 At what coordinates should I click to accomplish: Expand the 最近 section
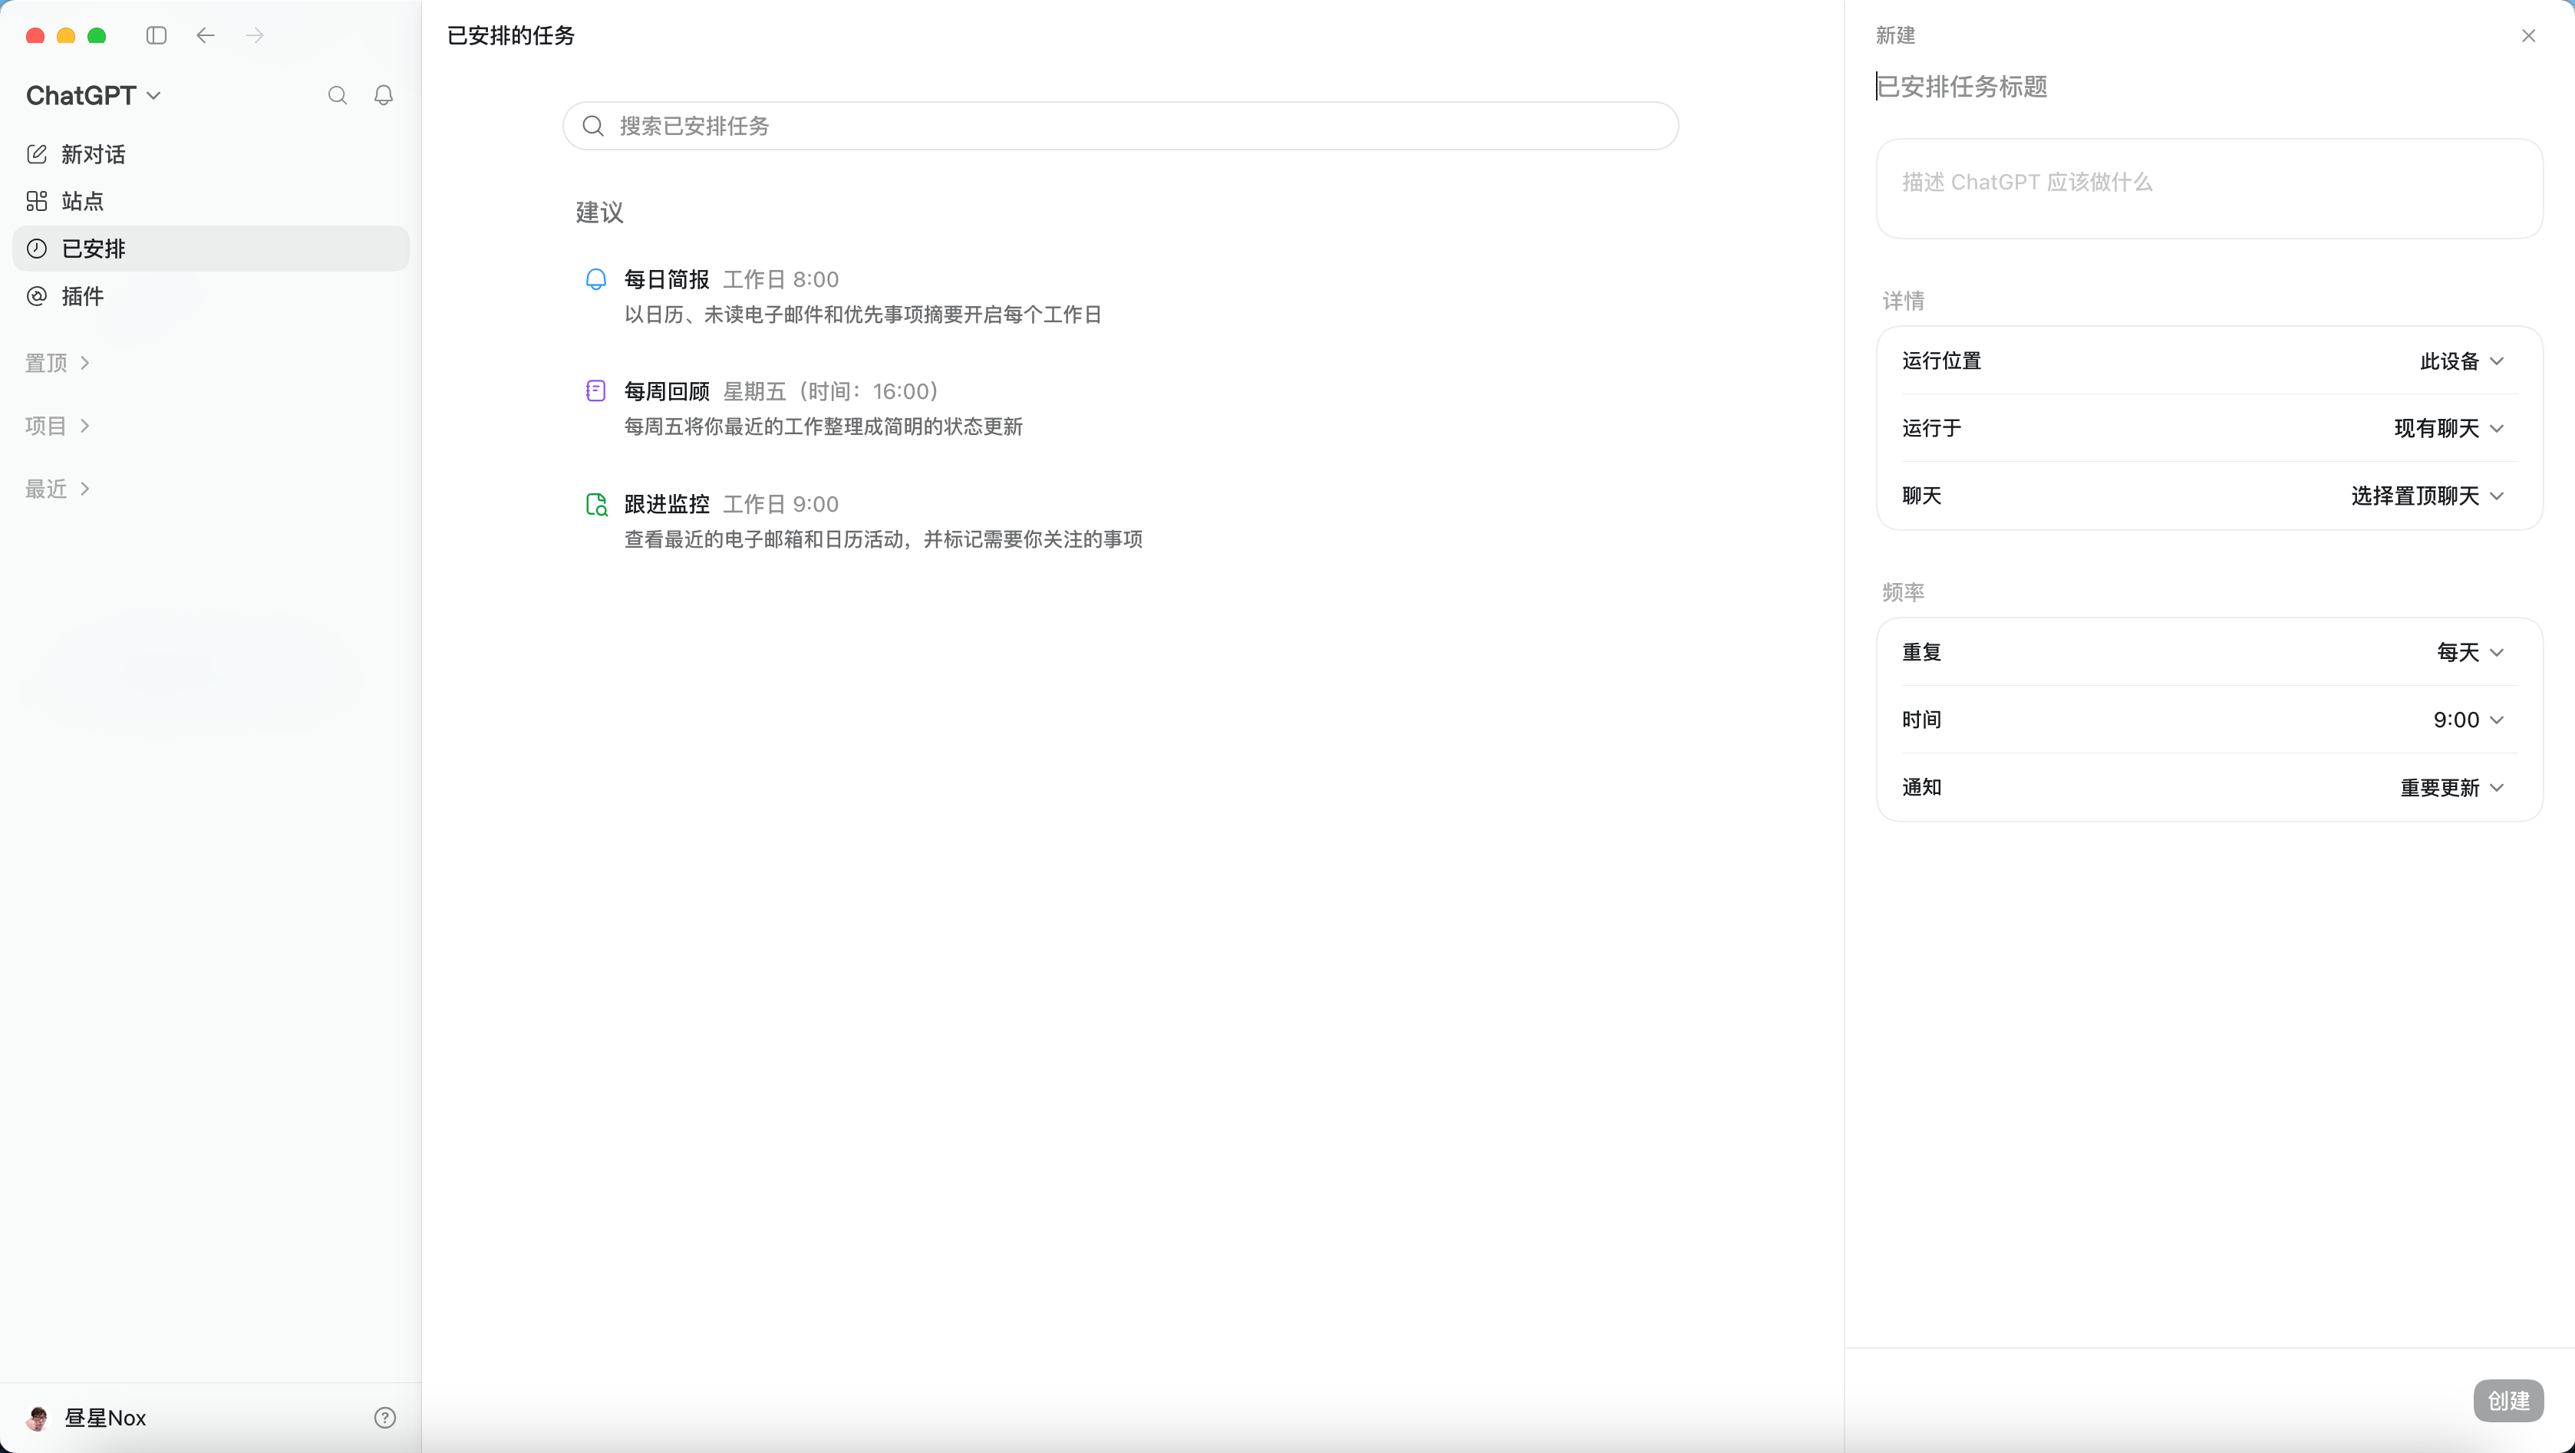click(58, 489)
